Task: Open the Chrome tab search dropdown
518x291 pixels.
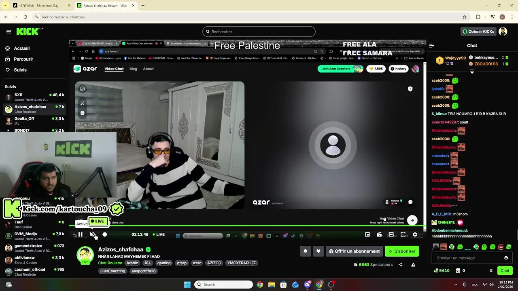Action: 5,6
